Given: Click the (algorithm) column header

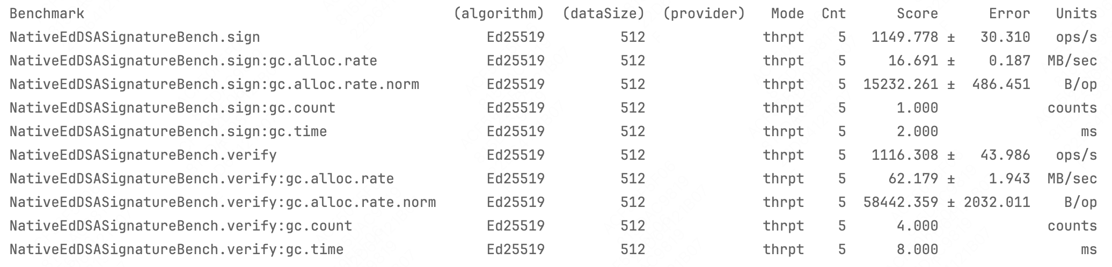Looking at the screenshot, I should coord(499,14).
